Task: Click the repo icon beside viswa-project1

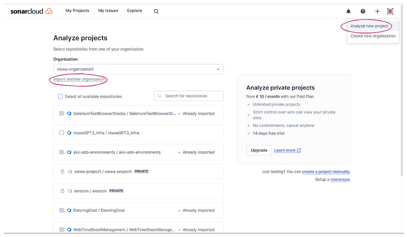Action: 70,171
